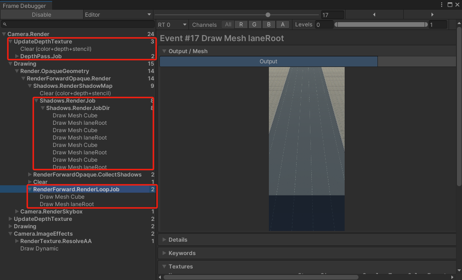Click the Levels minimum value field
462x280 pixels.
tap(324, 25)
